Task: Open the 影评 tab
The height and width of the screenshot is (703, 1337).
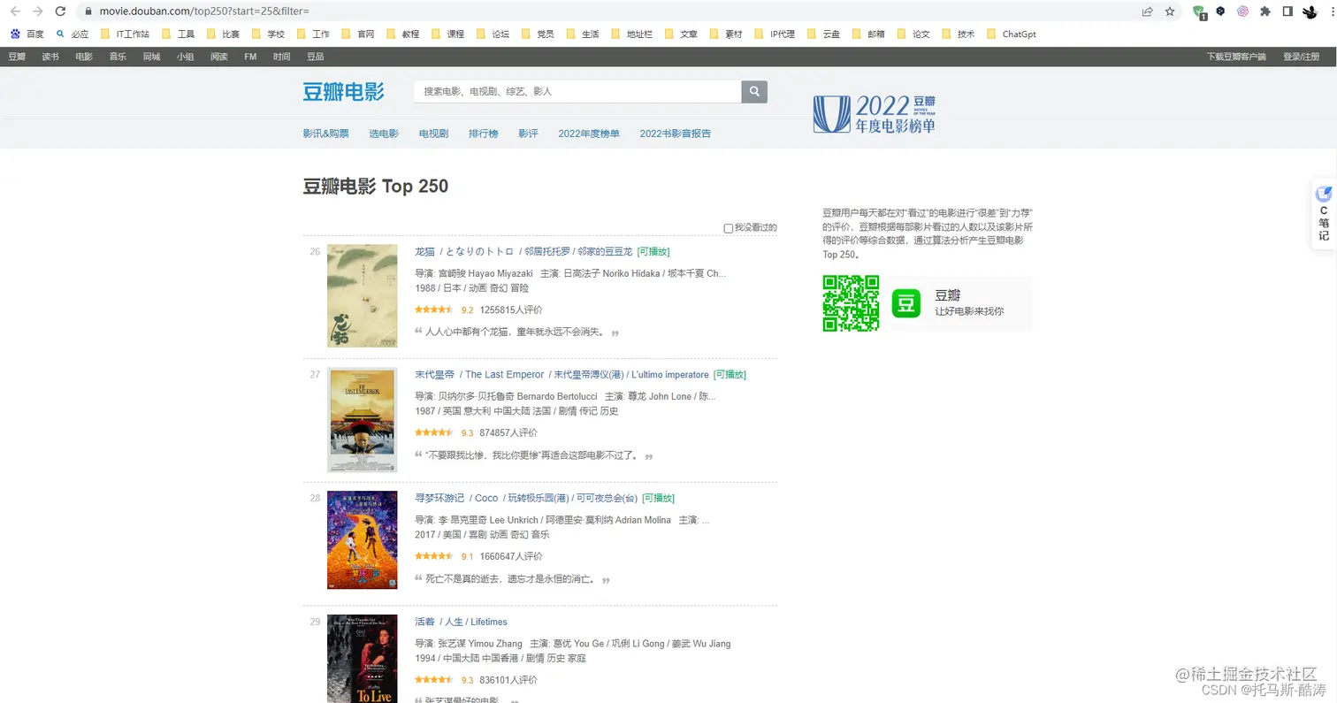Action: point(528,134)
